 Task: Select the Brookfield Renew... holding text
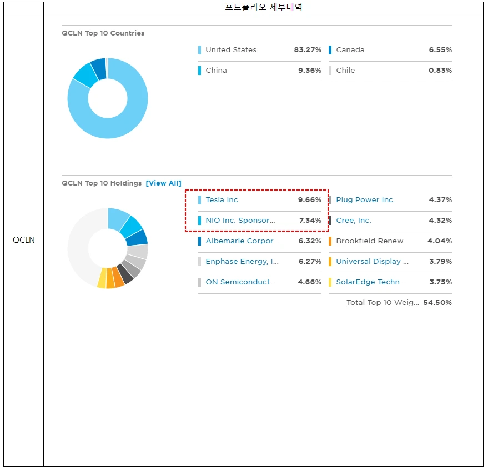click(373, 241)
